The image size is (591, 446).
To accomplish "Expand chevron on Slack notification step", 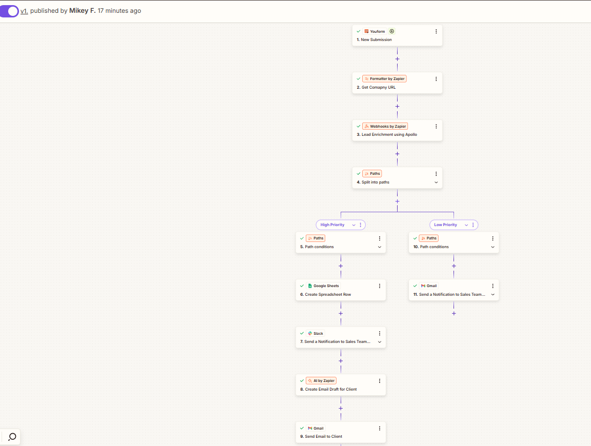I will click(x=380, y=342).
